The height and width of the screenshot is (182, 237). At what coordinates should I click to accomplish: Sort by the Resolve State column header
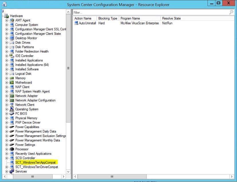click(171, 18)
